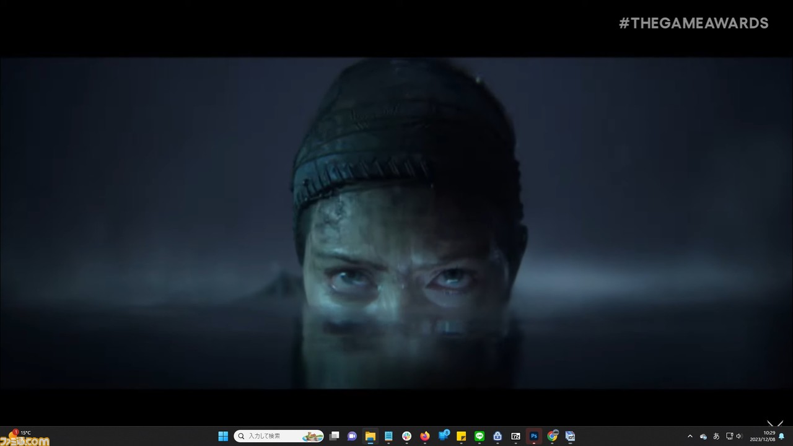Open File Explorer from the taskbar
793x446 pixels.
(x=370, y=436)
